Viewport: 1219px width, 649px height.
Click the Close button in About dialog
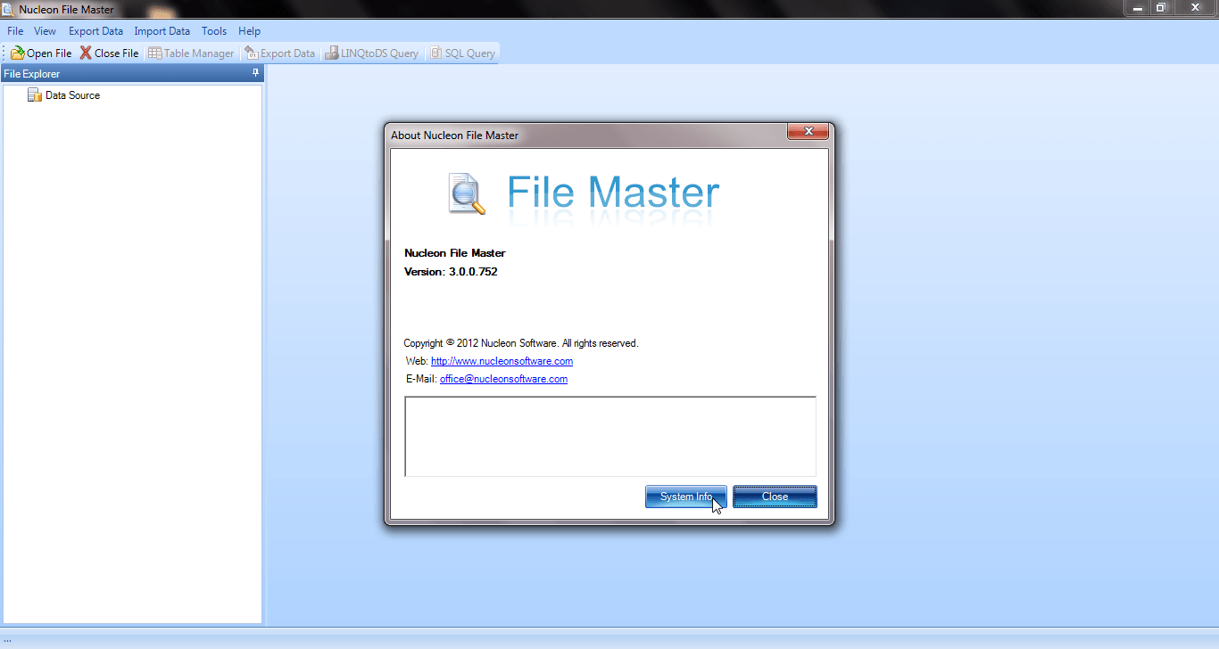775,497
